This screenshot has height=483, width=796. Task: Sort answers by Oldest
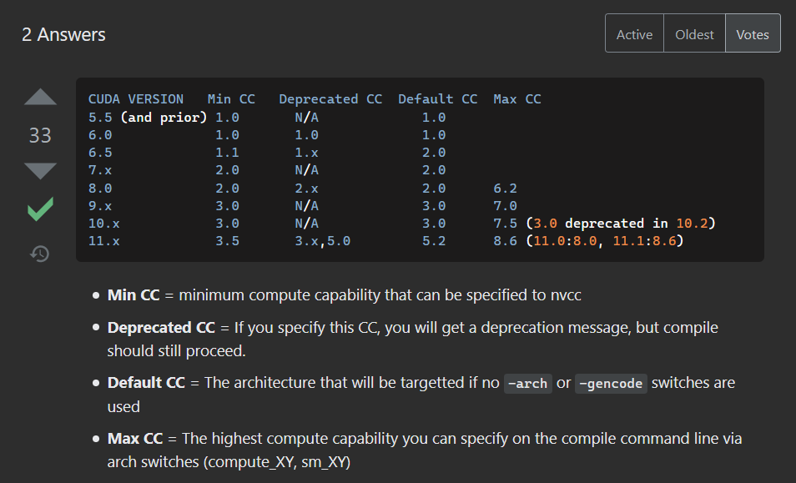694,34
